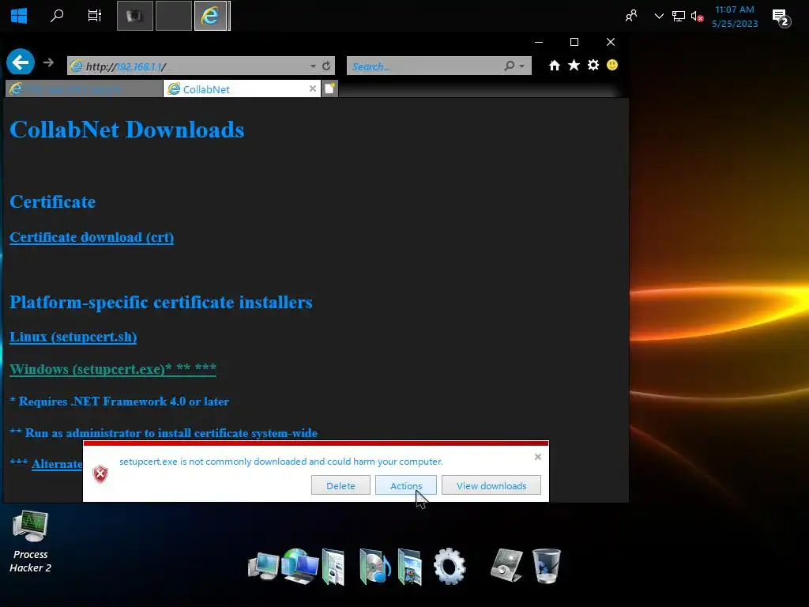Close the CollabNet tab

point(313,89)
